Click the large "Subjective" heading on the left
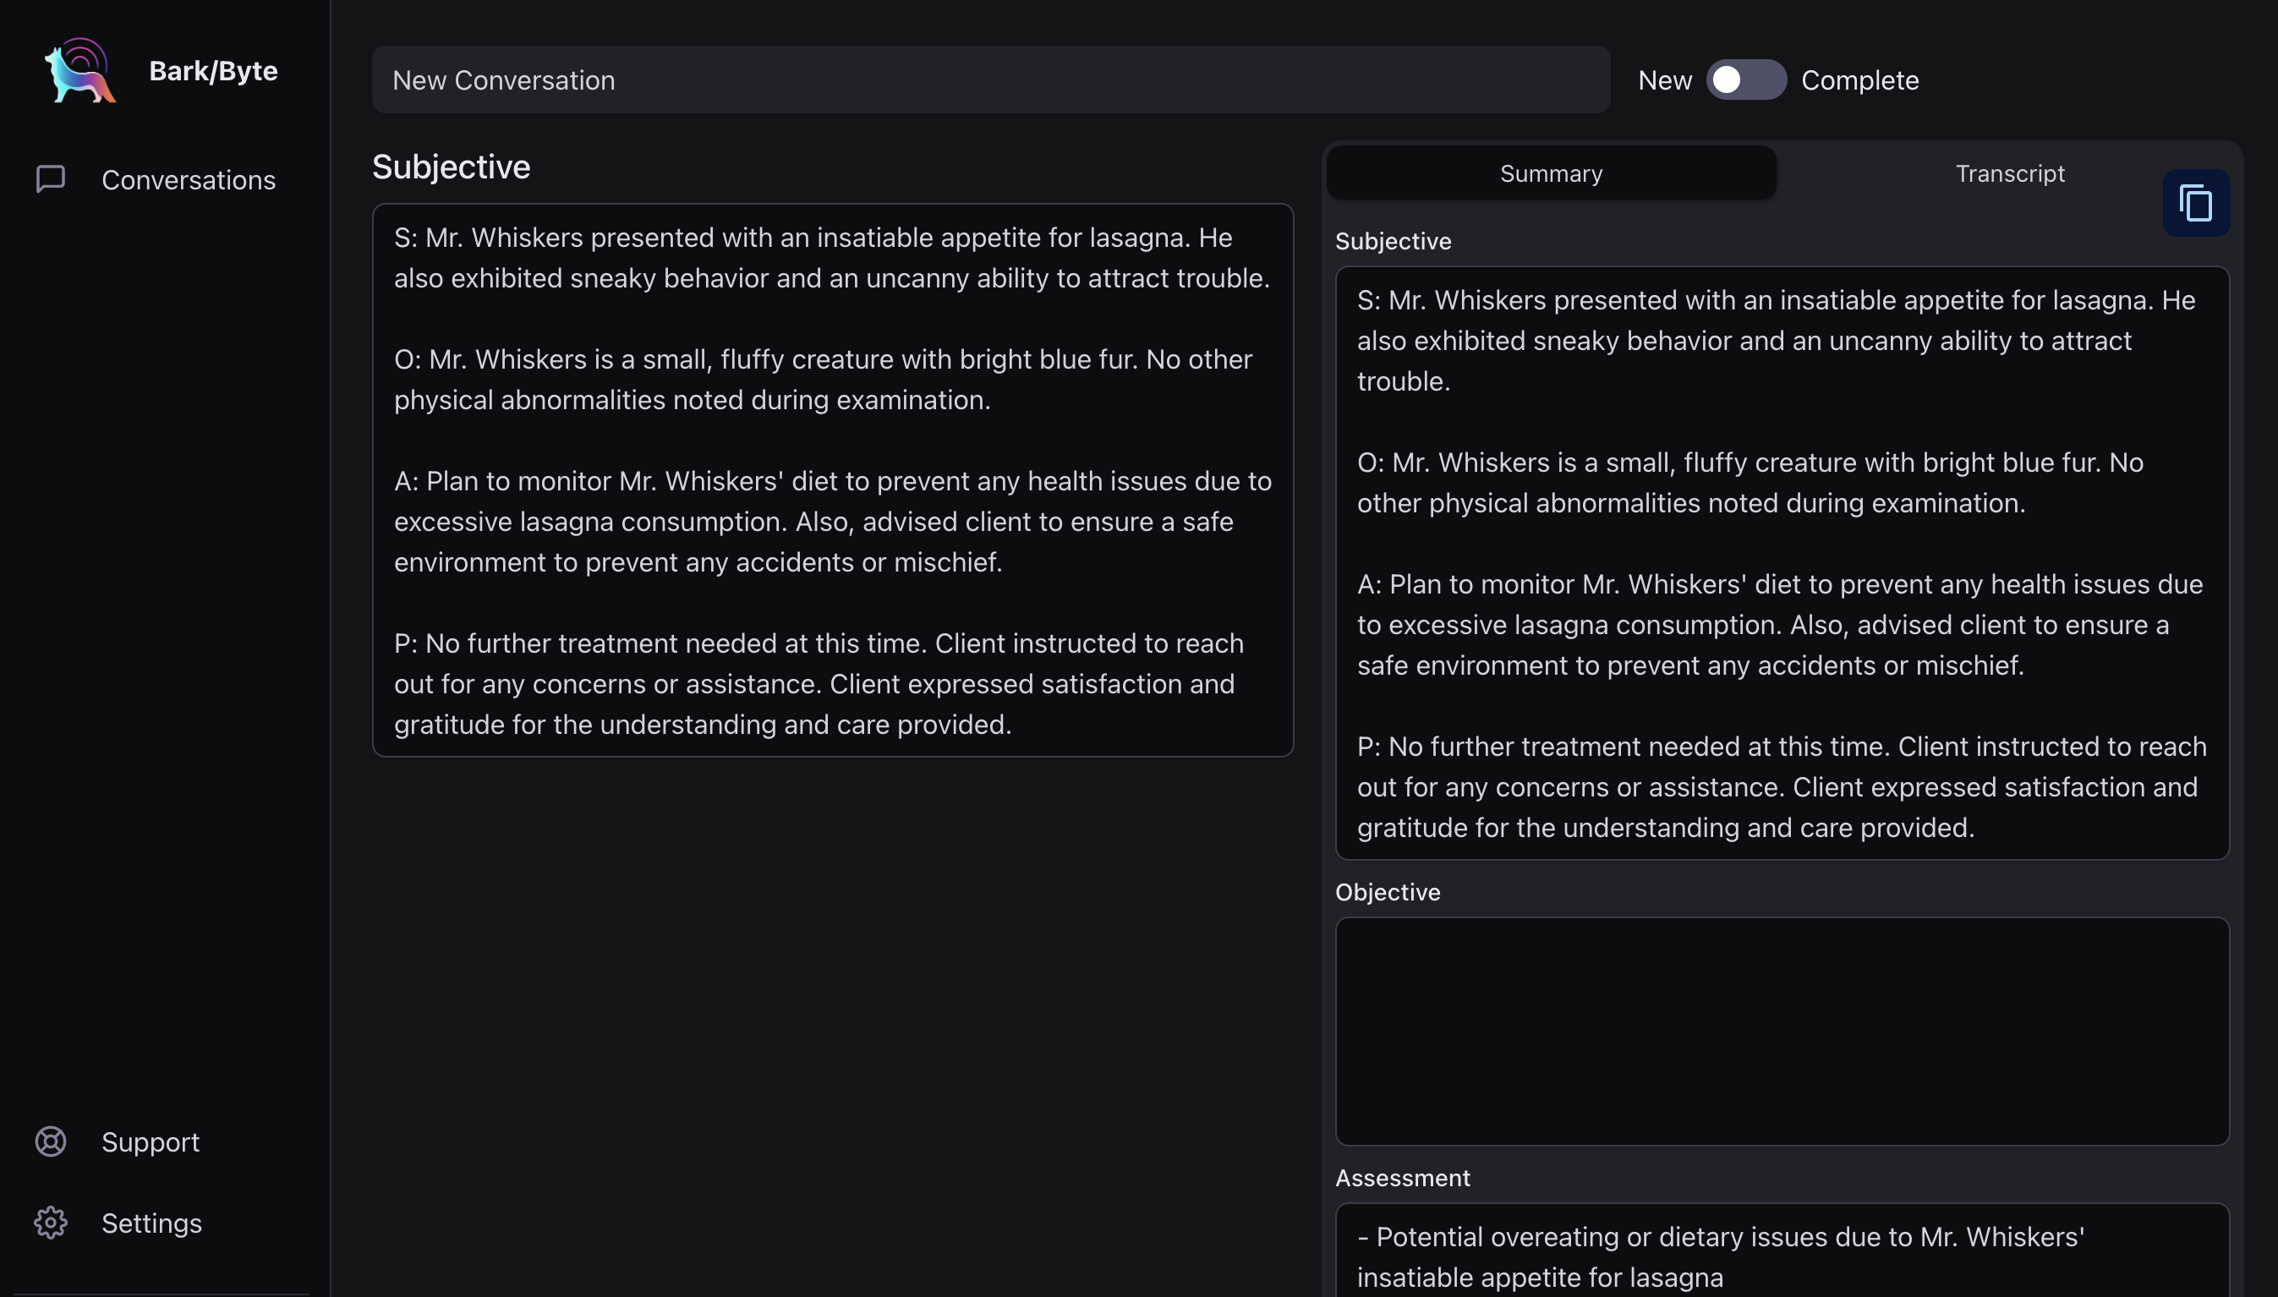Screen dimensions: 2278x1297 pos(451,167)
